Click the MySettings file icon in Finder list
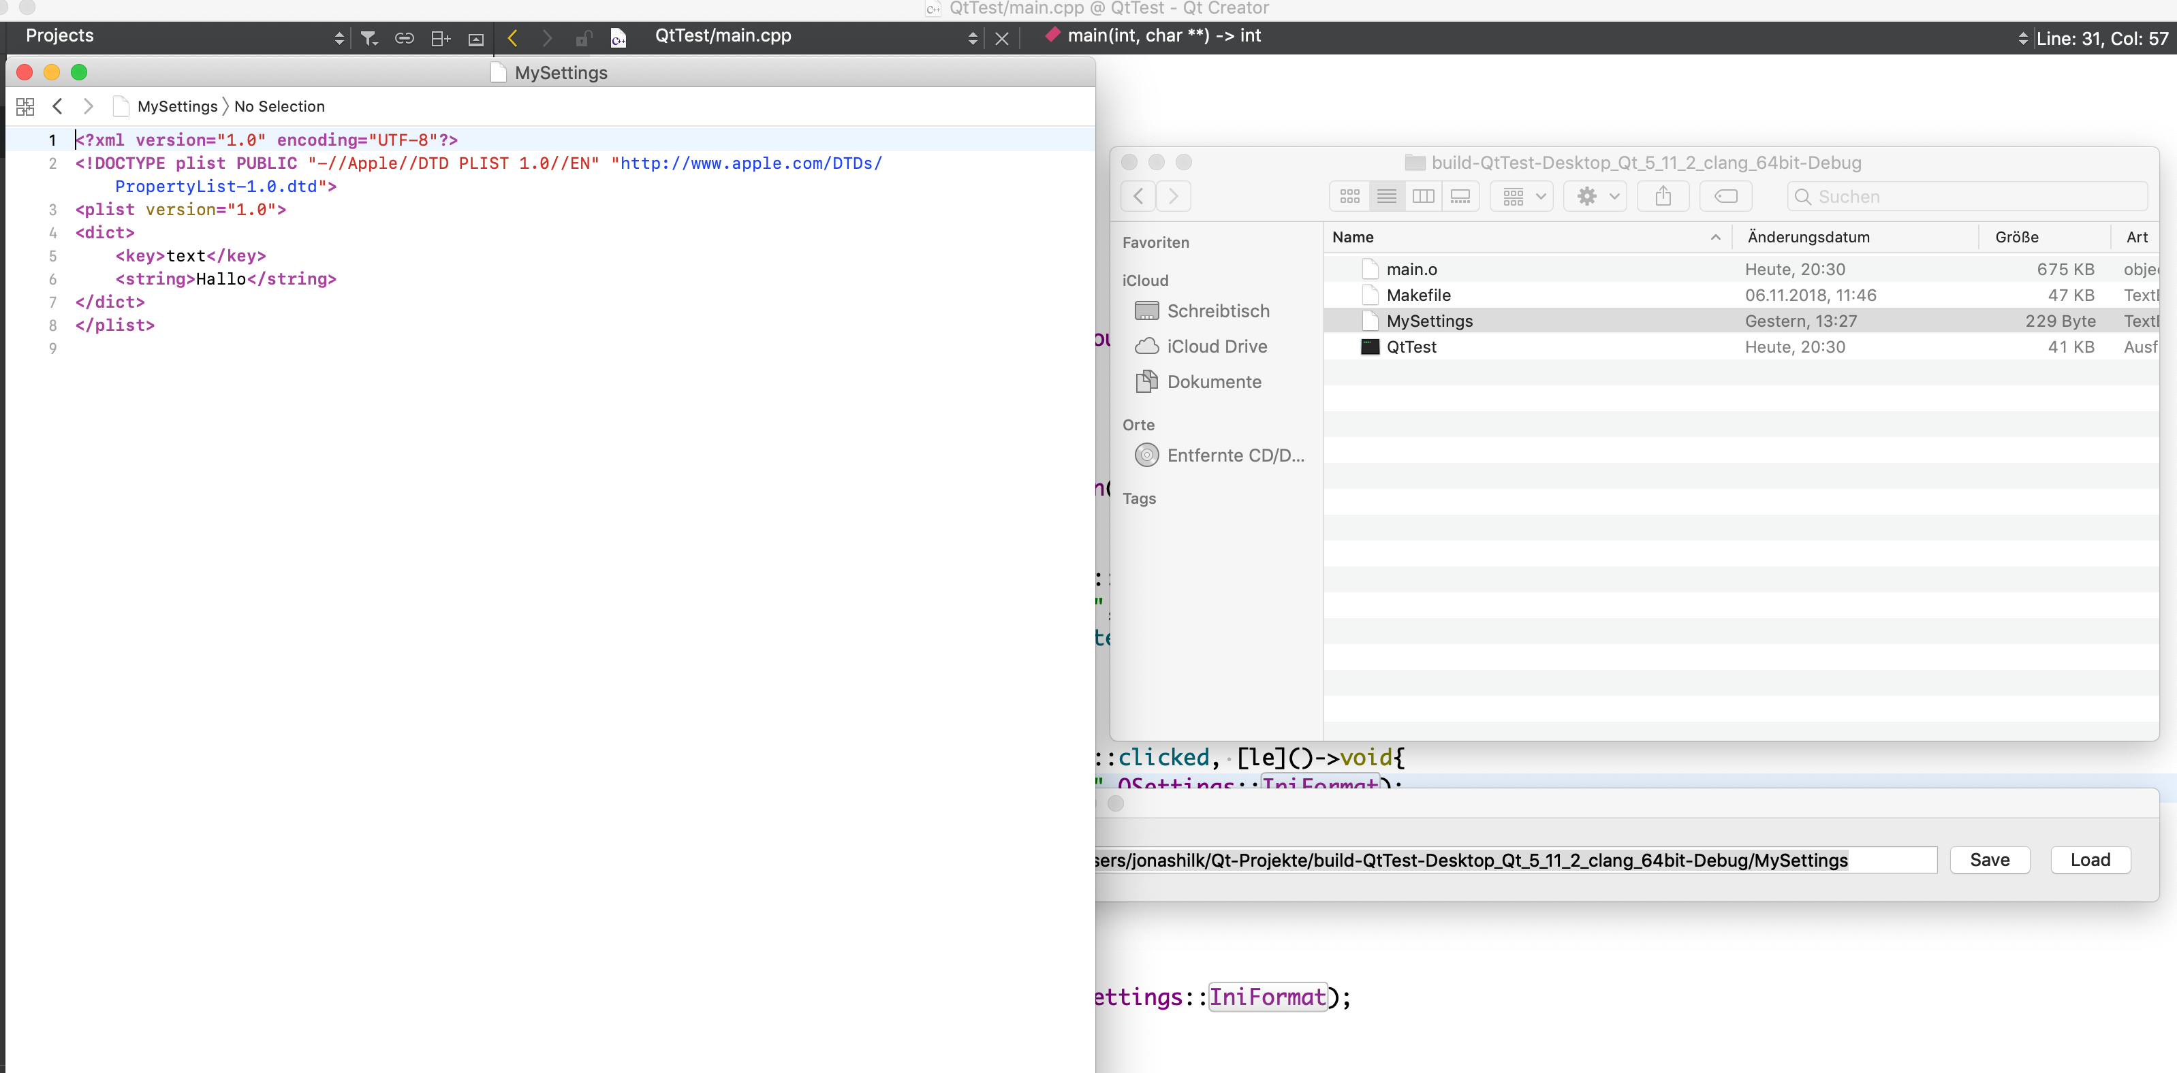This screenshot has width=2177, height=1073. [x=1370, y=321]
